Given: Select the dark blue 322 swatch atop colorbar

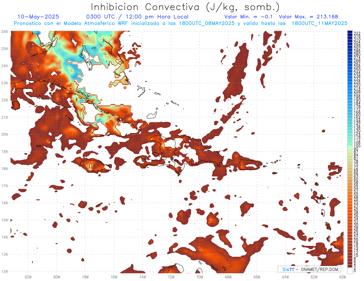Looking at the screenshot, I should click(x=350, y=32).
